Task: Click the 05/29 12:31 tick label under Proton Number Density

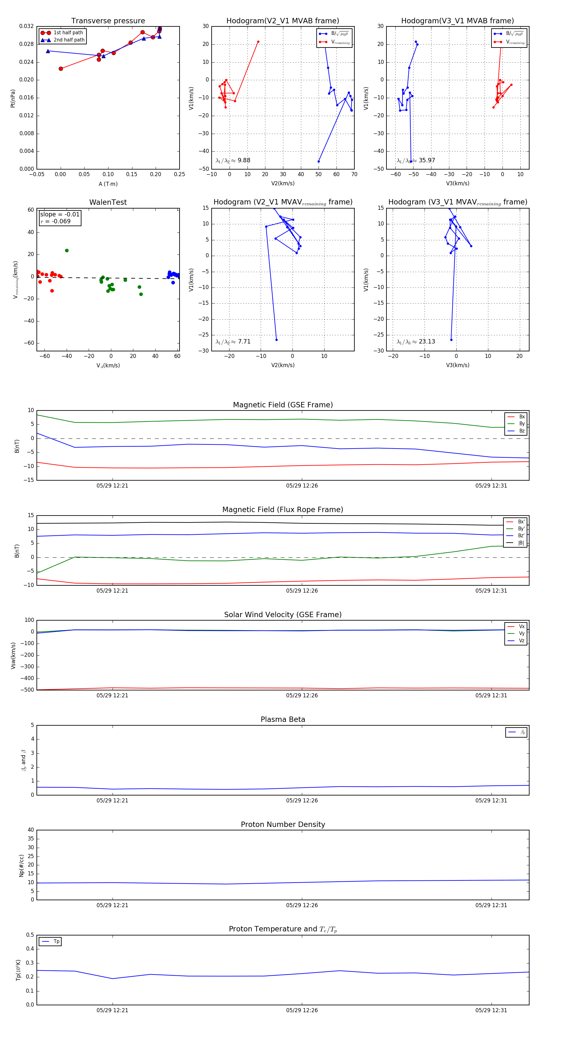Action: click(491, 905)
